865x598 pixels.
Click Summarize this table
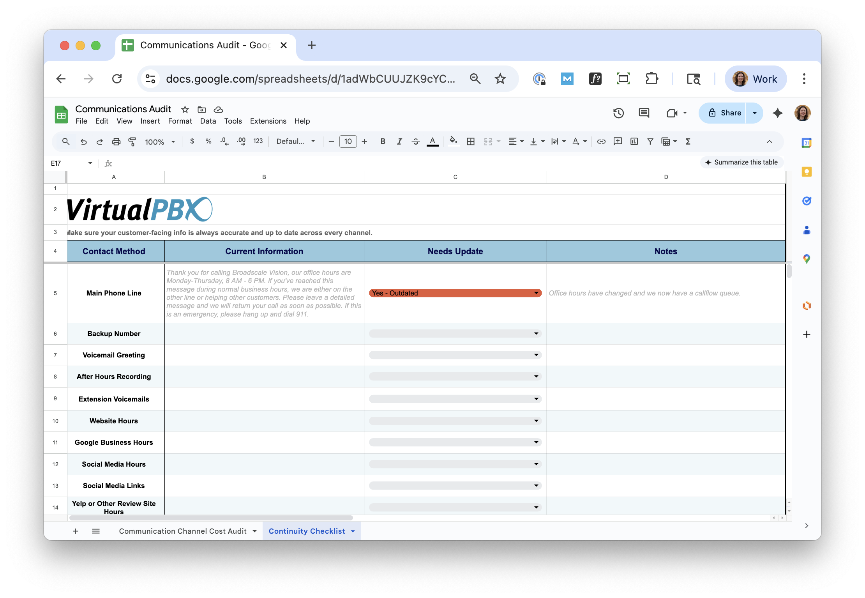click(741, 162)
